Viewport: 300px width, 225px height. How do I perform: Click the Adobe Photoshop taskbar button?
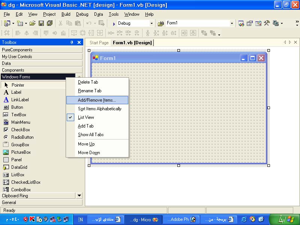click(x=181, y=219)
